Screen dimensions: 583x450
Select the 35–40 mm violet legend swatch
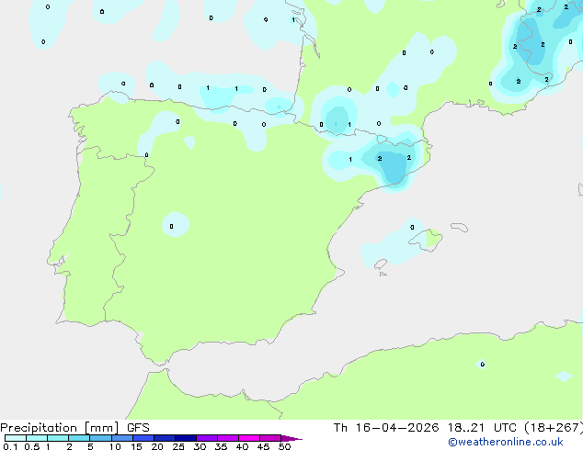point(227,438)
